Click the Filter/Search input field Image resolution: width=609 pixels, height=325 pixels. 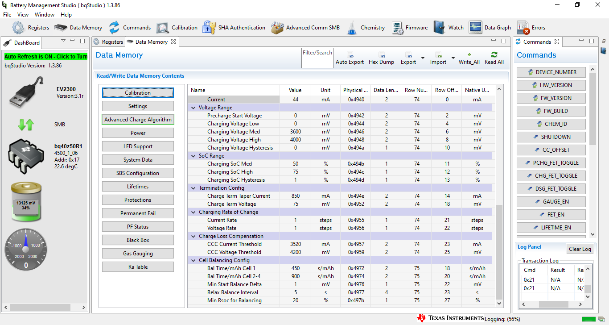[x=317, y=58]
